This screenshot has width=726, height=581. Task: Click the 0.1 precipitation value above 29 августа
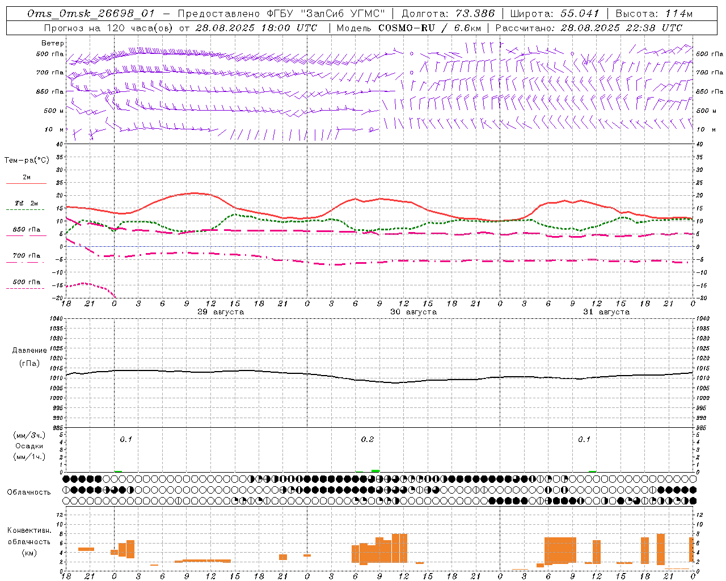point(126,440)
